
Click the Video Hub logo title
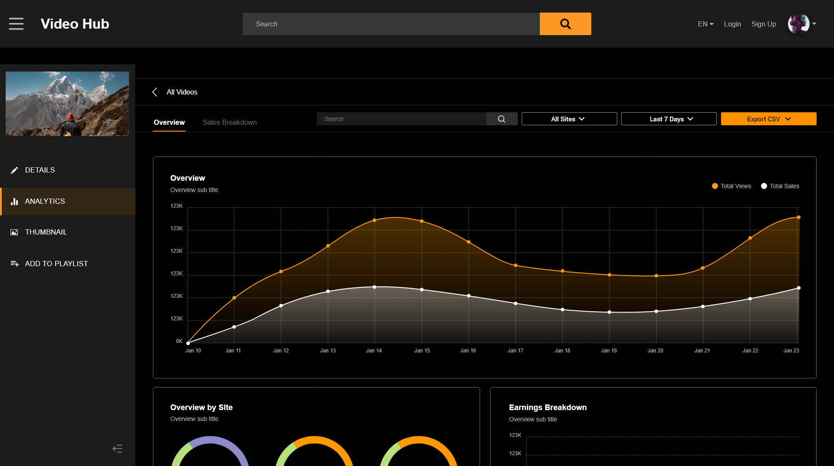coord(75,24)
